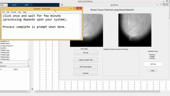Select Malign3.jpg in the file list

(x=5, y=55)
